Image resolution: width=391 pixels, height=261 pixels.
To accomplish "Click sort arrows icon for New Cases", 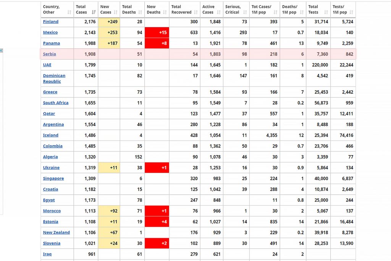I will click(116, 12).
